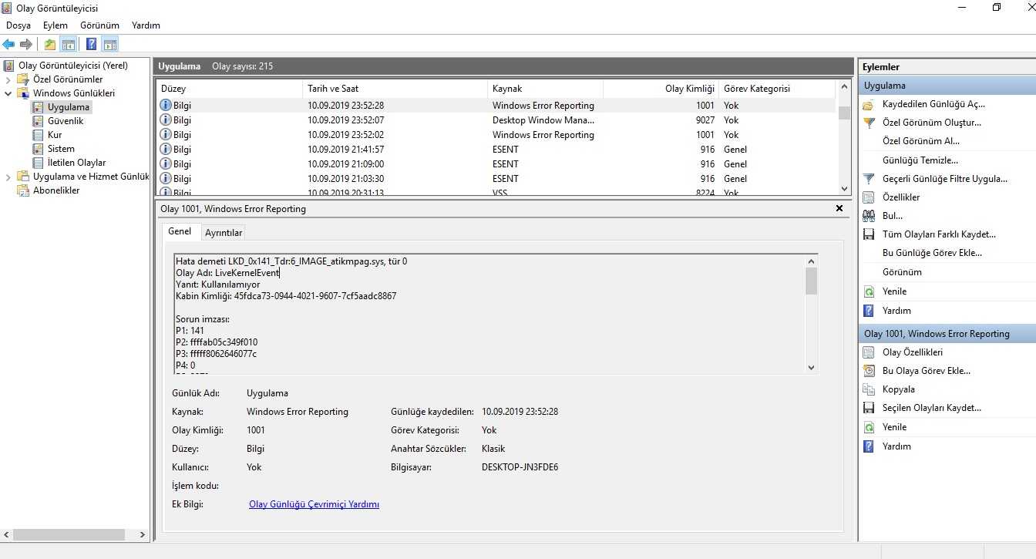The image size is (1036, 559).
Task: Click the Back arrow toolbar icon
Action: point(8,44)
